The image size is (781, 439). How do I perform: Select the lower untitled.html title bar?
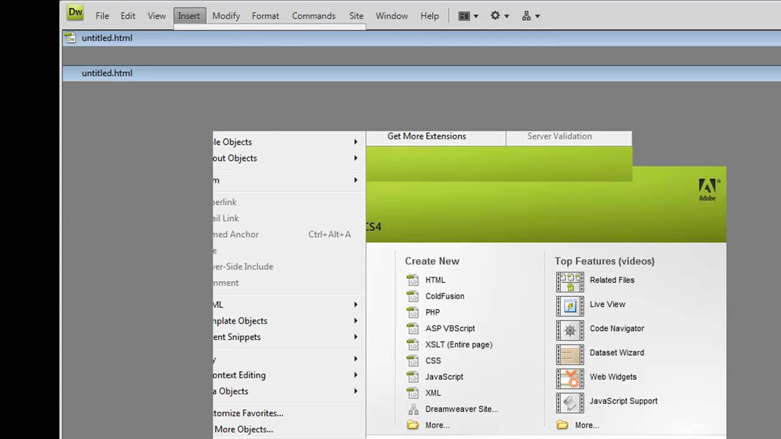(421, 73)
